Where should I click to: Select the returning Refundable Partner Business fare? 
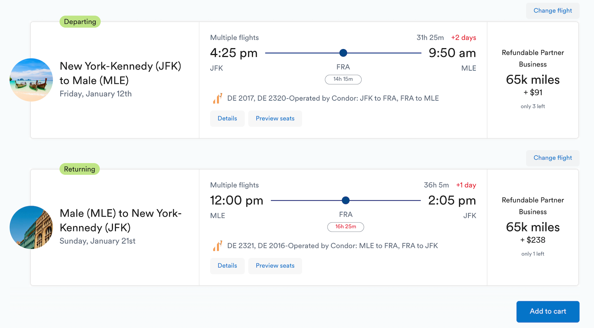533,227
